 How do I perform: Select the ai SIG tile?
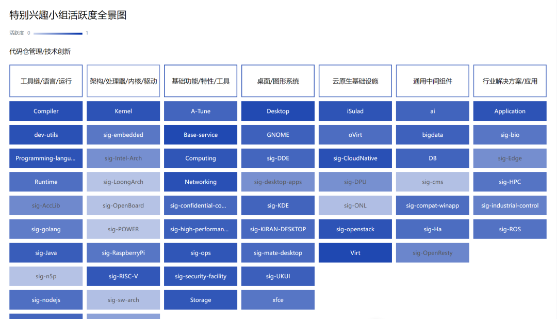click(433, 111)
